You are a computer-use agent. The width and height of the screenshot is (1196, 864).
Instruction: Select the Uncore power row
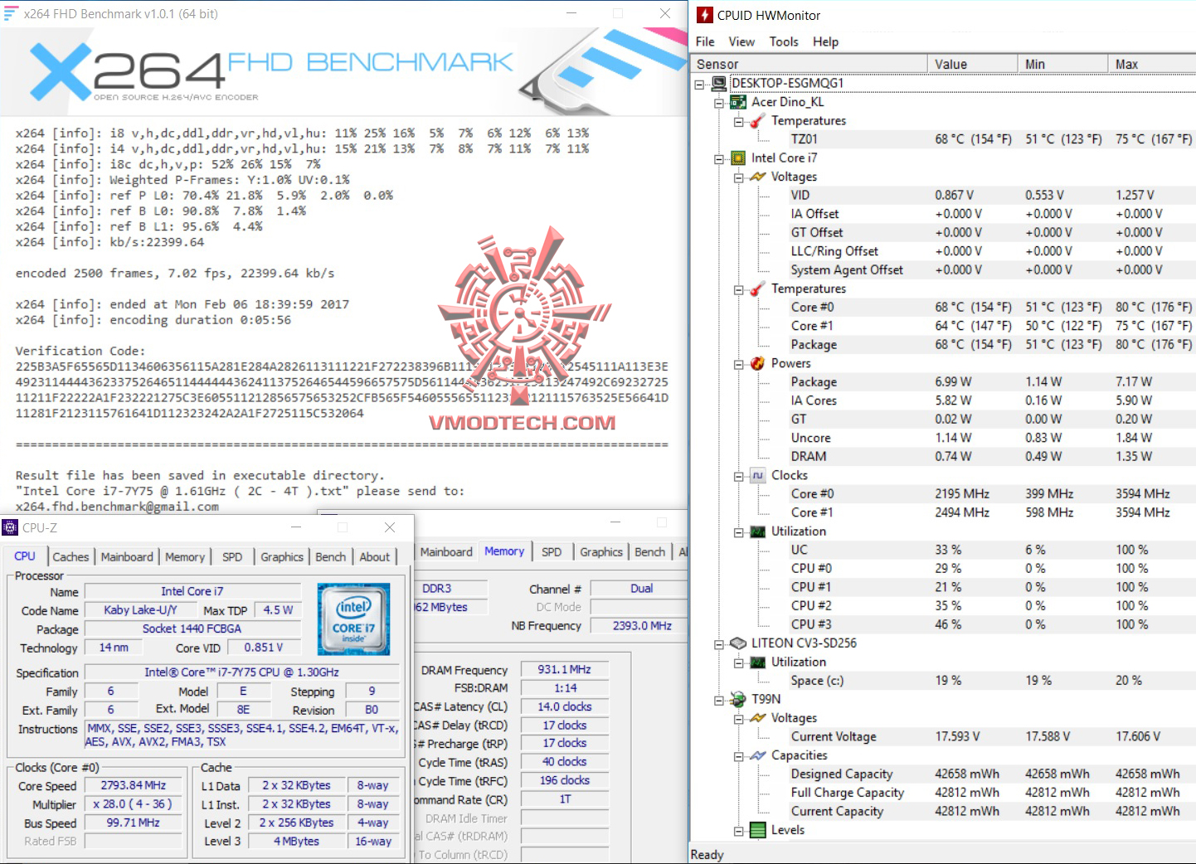point(990,438)
